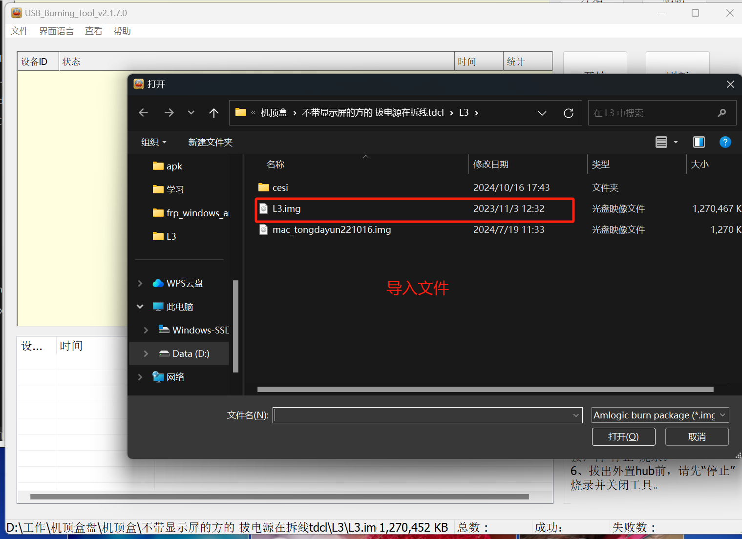The height and width of the screenshot is (539, 742).
Task: Go up one folder level
Action: [214, 113]
